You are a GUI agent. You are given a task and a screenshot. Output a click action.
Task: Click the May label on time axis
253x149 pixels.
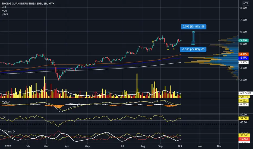pyautogui.click(x=87, y=146)
